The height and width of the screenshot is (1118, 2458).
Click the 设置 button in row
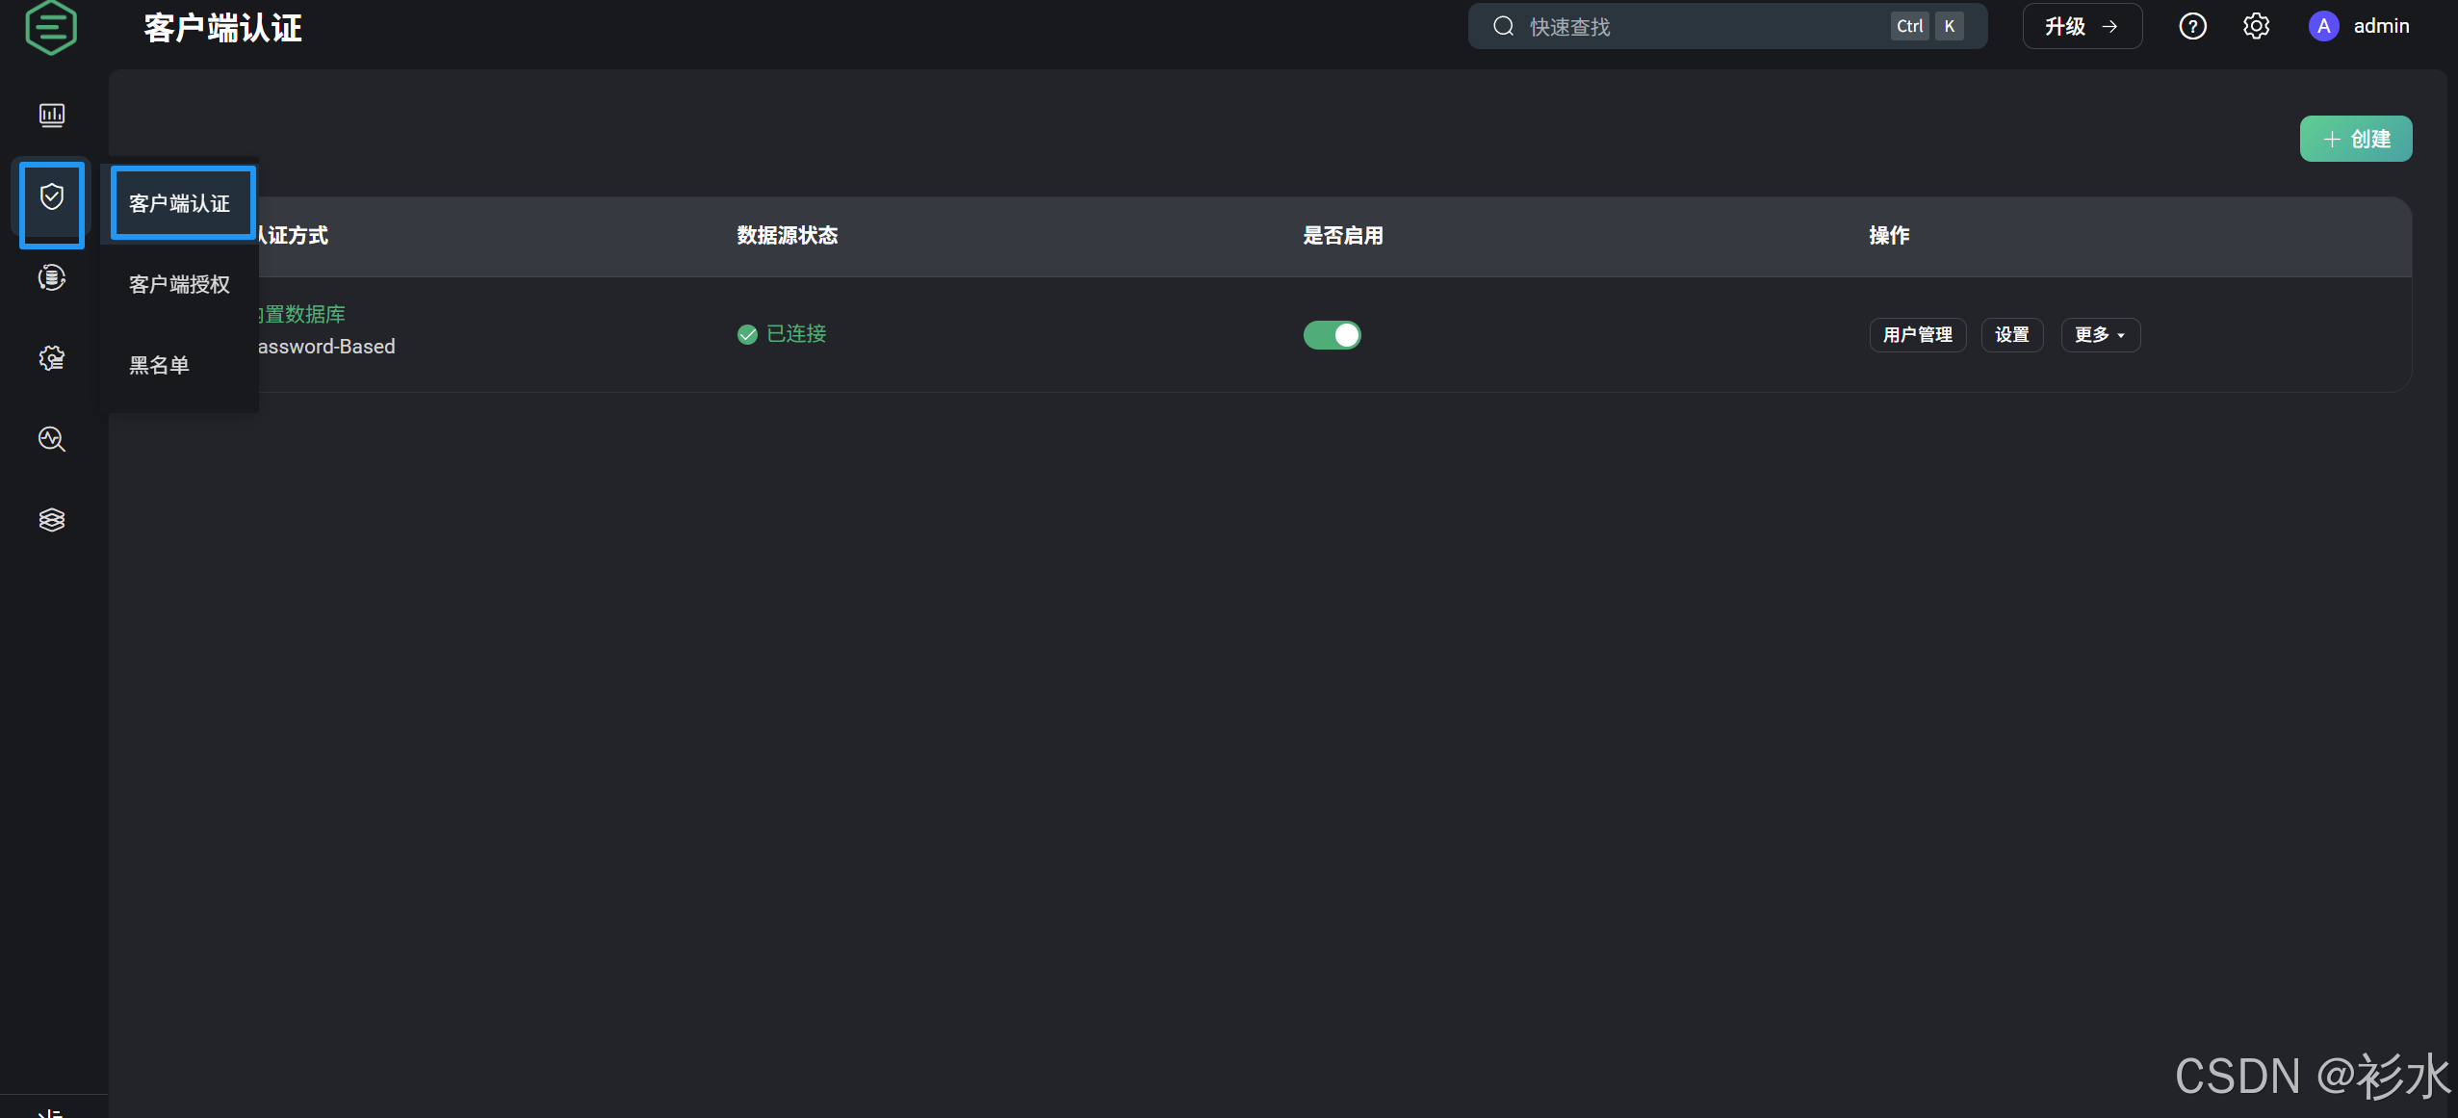pos(2011,335)
